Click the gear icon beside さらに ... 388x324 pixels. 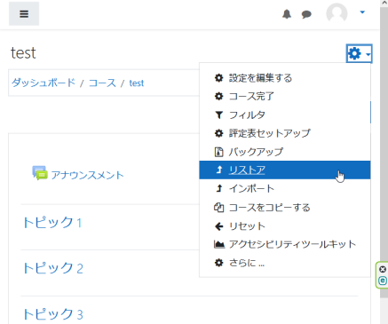[x=218, y=263]
